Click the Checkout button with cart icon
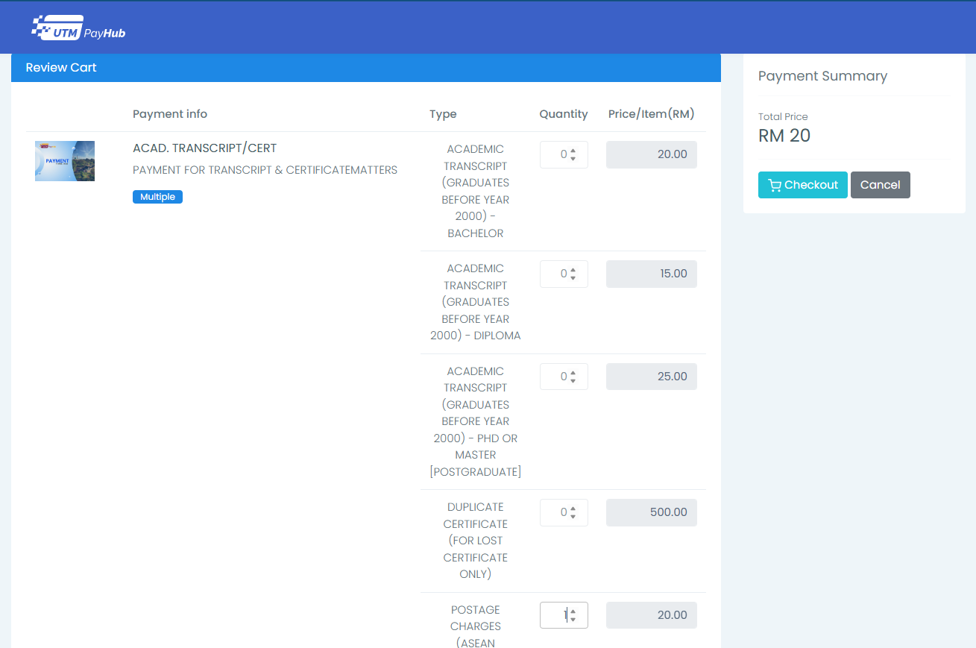 pyautogui.click(x=802, y=185)
